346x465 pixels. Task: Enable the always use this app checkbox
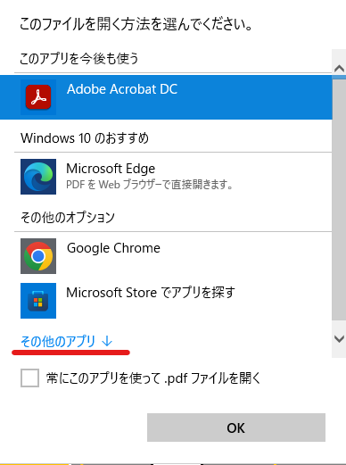29,378
